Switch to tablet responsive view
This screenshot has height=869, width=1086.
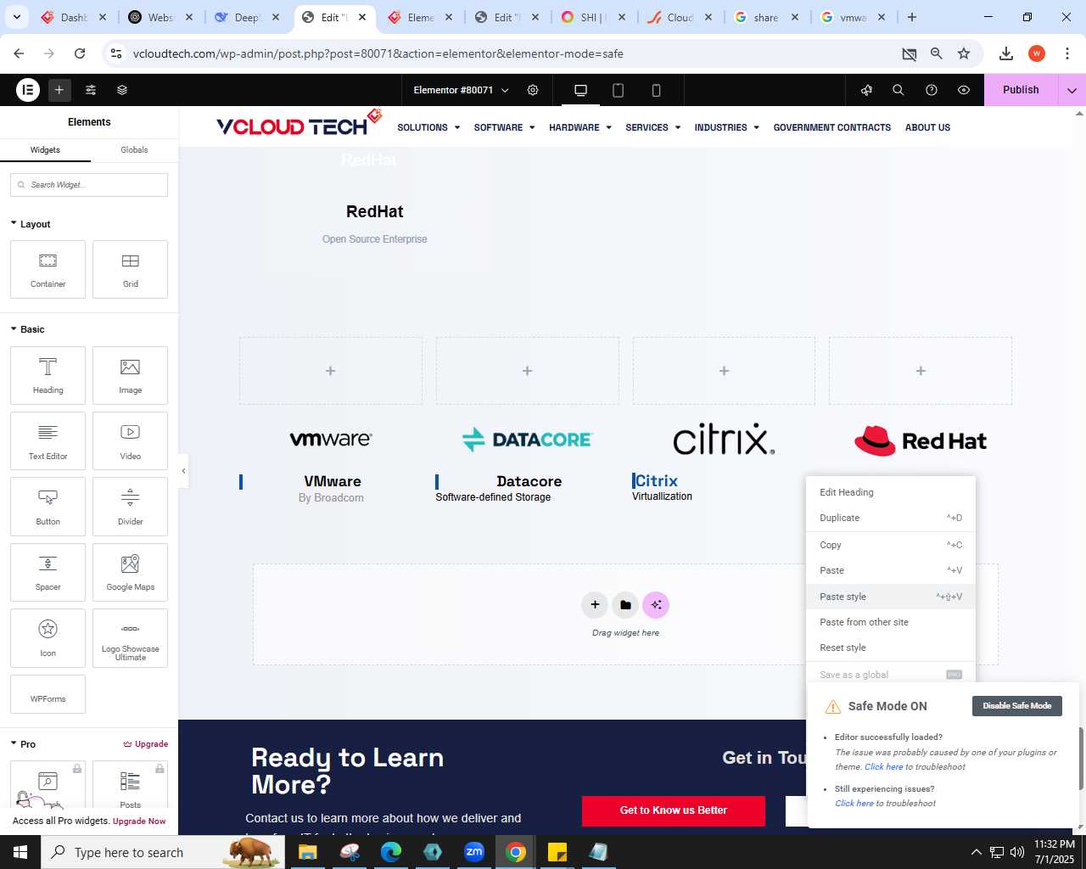pos(619,90)
